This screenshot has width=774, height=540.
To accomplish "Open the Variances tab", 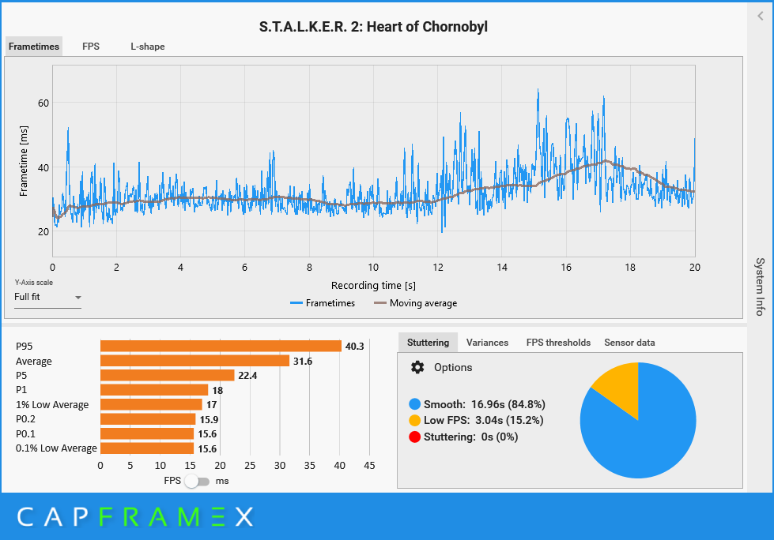I will (x=487, y=343).
